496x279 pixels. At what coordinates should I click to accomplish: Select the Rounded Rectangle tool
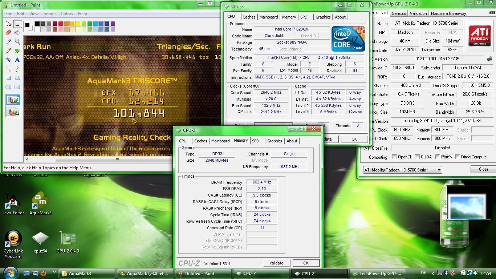(x=17, y=87)
